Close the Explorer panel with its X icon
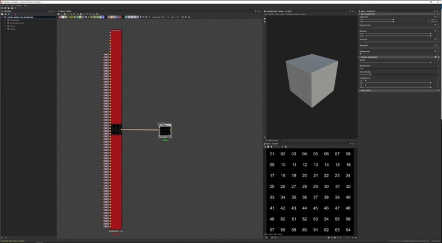The image size is (442, 243). [54, 11]
